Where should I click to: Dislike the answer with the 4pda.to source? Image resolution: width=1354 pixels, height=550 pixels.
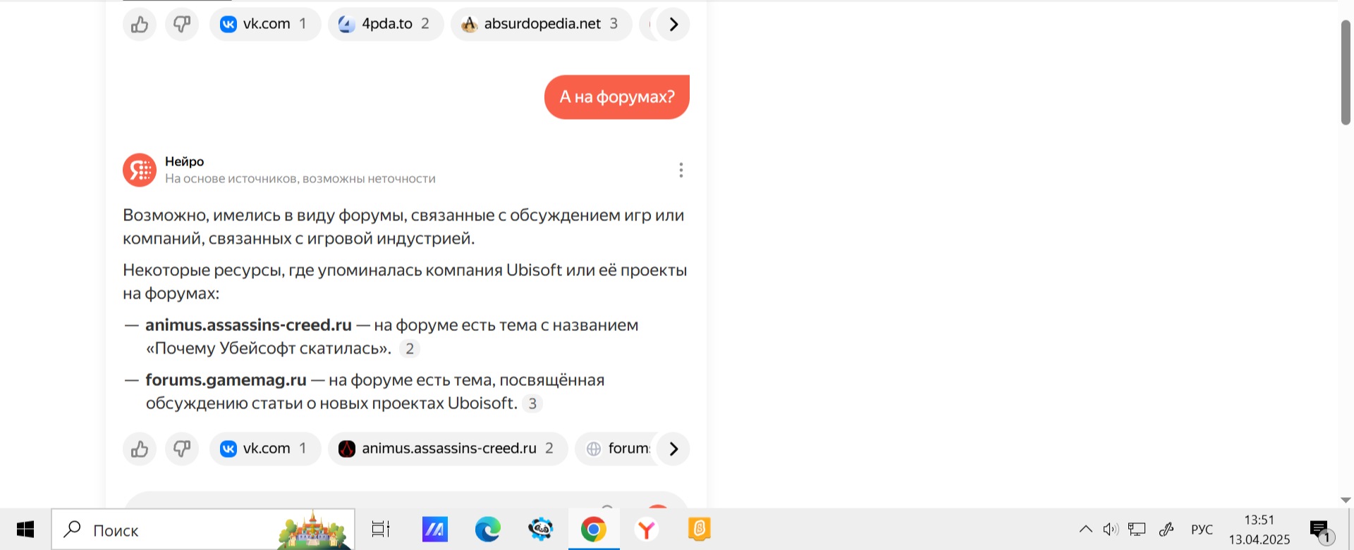(x=182, y=25)
